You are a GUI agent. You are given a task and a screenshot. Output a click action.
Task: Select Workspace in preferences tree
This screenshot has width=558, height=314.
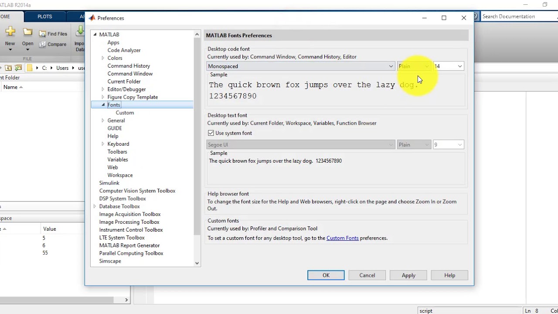pyautogui.click(x=120, y=175)
